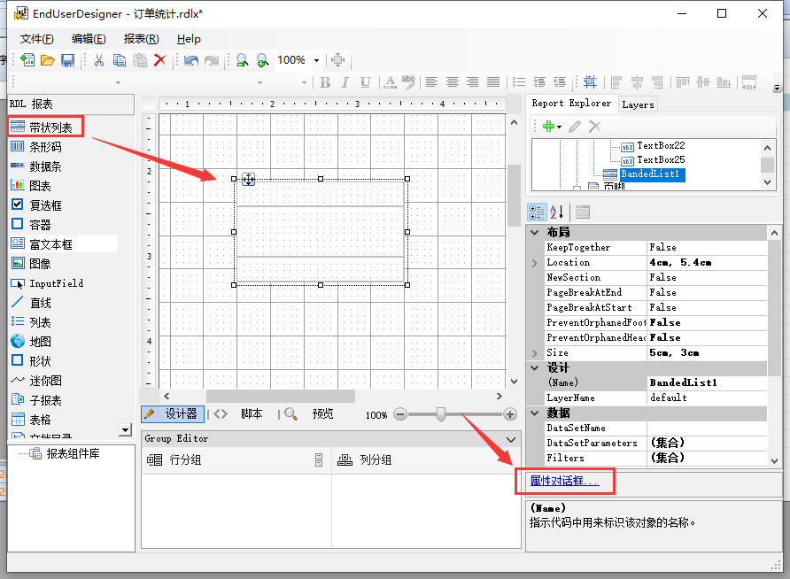Open the green plus add dropdown
This screenshot has height=579, width=790.
click(x=552, y=127)
